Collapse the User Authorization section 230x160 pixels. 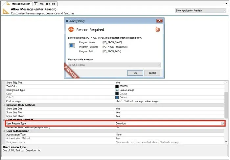pos(4,131)
